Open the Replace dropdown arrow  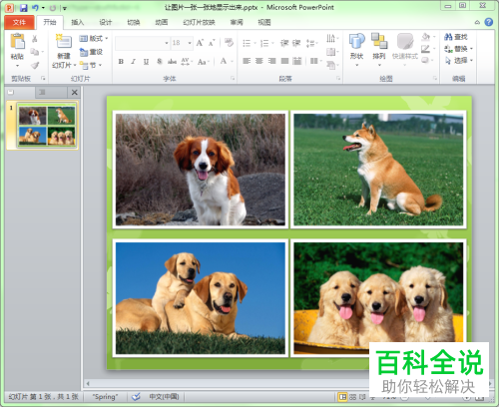click(x=471, y=49)
